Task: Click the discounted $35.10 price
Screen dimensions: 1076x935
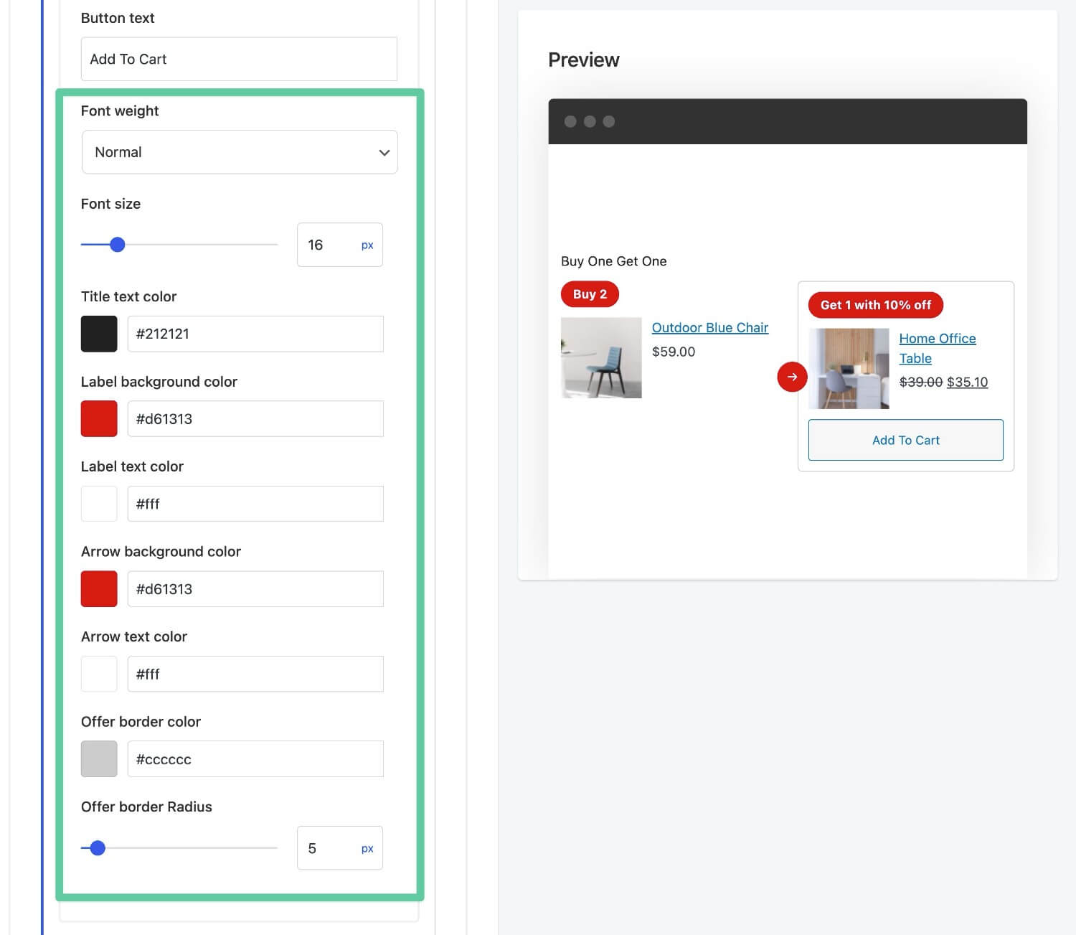Action: (967, 382)
